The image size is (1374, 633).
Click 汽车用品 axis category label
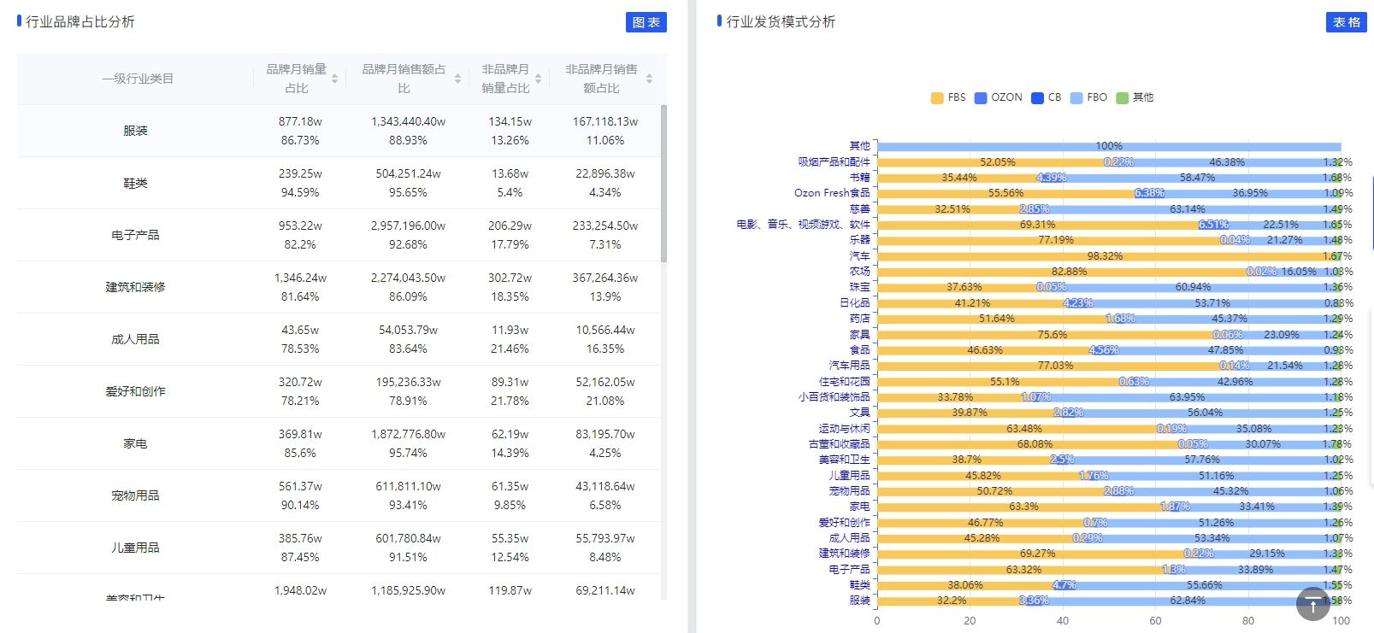click(x=849, y=366)
